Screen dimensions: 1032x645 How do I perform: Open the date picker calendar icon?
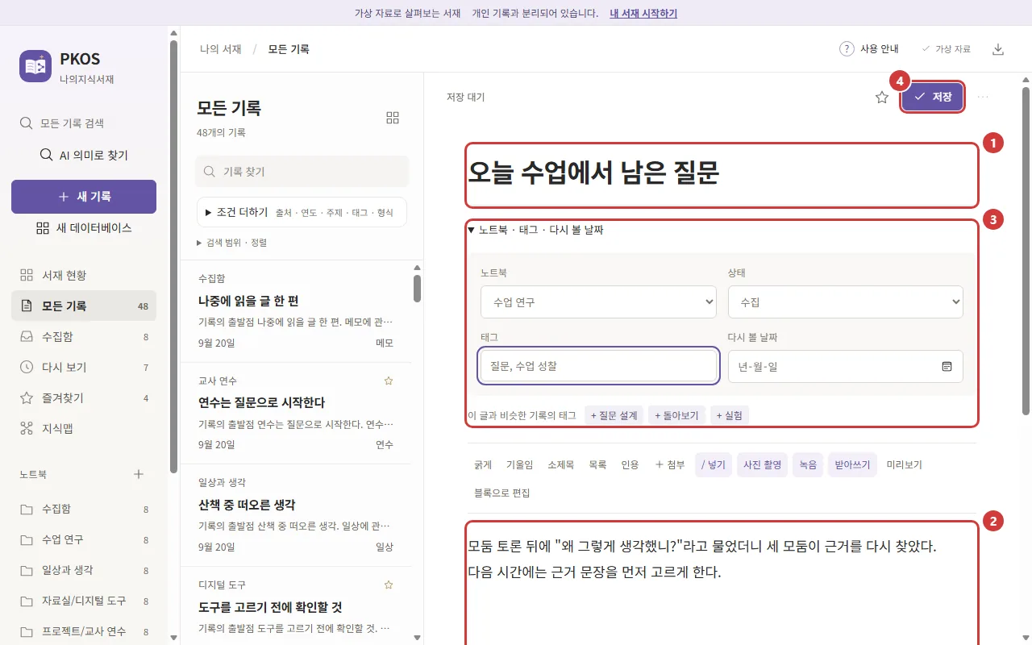click(947, 366)
